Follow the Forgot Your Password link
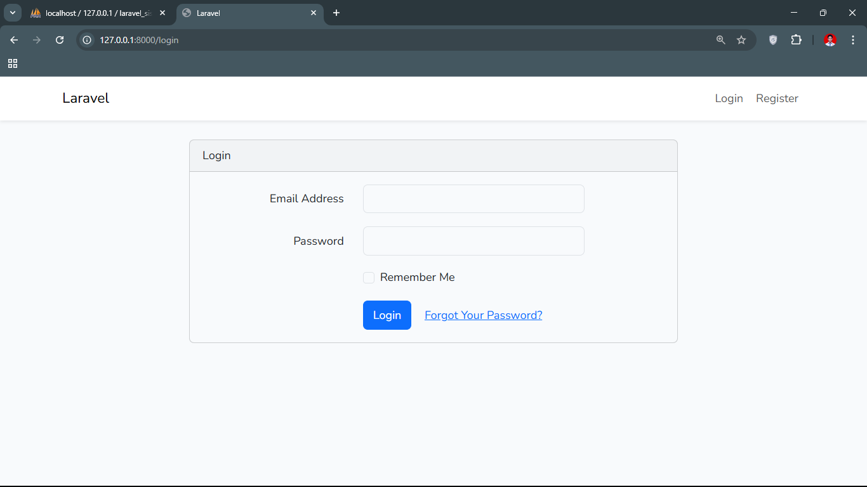This screenshot has height=487, width=867. pyautogui.click(x=483, y=315)
